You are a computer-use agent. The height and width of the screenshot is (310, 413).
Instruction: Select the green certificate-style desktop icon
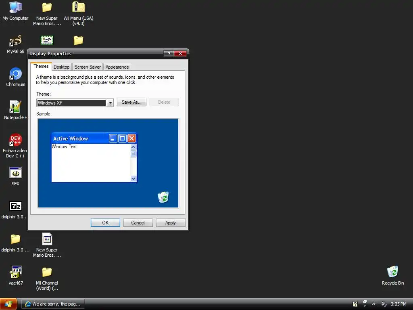[47, 40]
